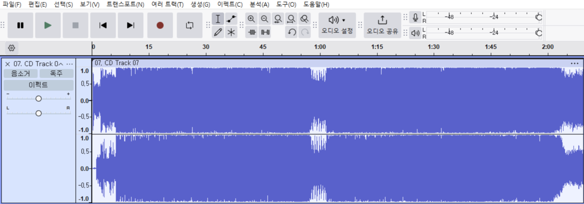584x204 pixels.
Task: Toggle the Loop playback button
Action: click(189, 25)
